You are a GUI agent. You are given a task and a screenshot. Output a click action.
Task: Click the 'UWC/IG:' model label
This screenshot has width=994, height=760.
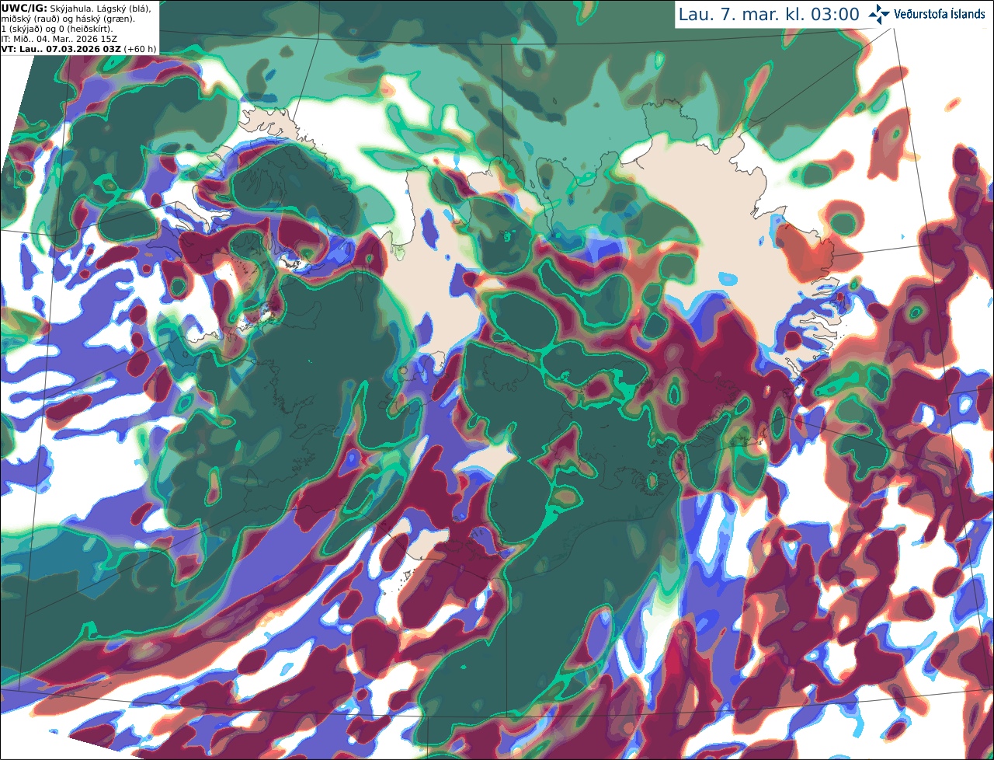24,8
